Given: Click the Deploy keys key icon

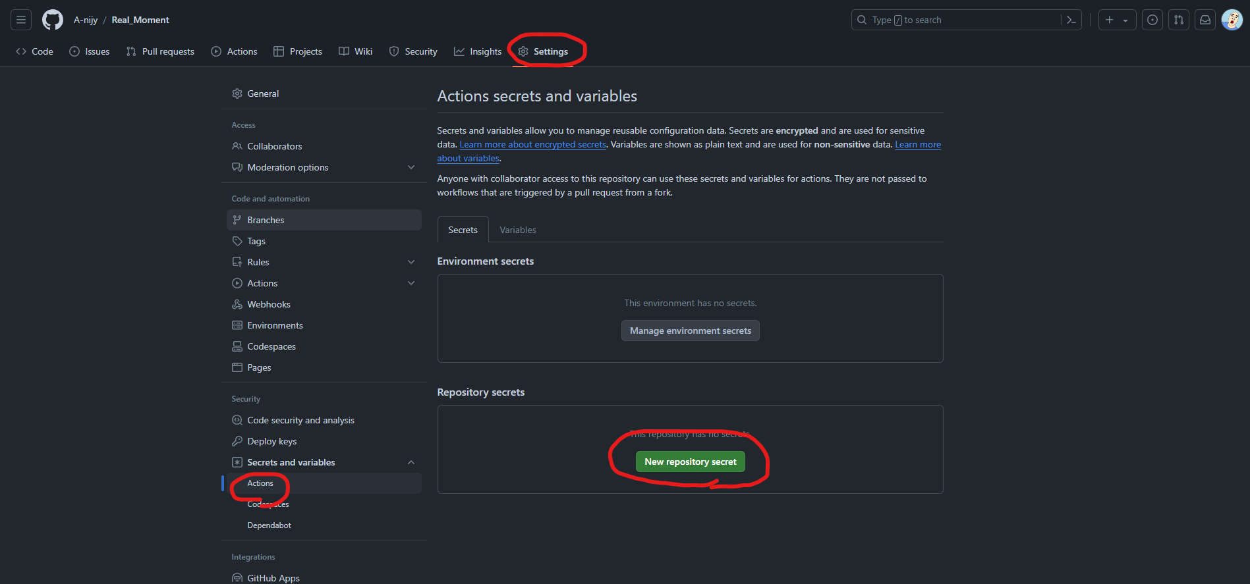Looking at the screenshot, I should pyautogui.click(x=237, y=441).
